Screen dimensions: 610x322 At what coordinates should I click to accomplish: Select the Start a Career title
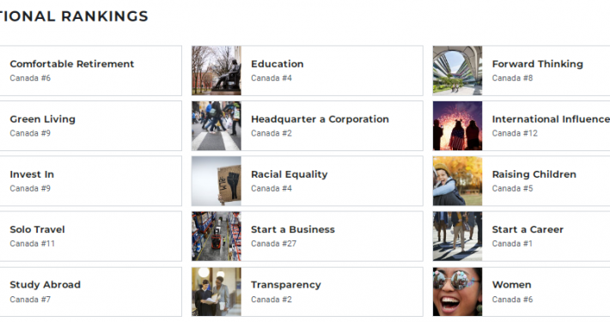[528, 229]
